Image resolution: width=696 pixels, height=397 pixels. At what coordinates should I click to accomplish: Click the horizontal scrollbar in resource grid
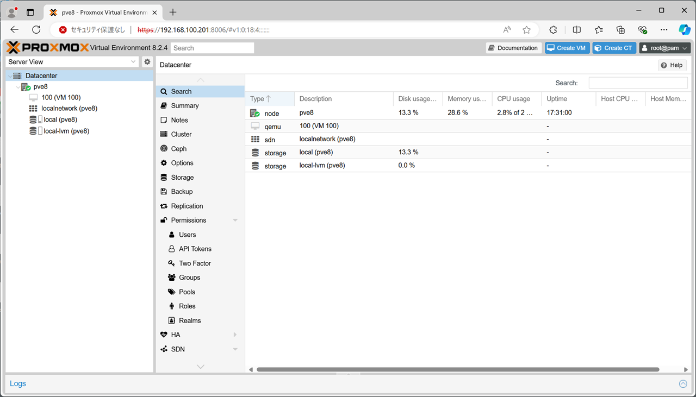pyautogui.click(x=457, y=369)
